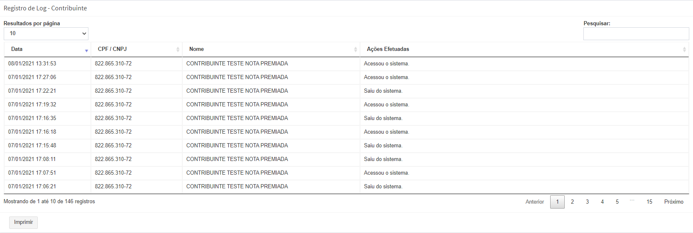This screenshot has height=233, width=693.
Task: Open the Resultados por página dropdown
Action: [x=46, y=34]
